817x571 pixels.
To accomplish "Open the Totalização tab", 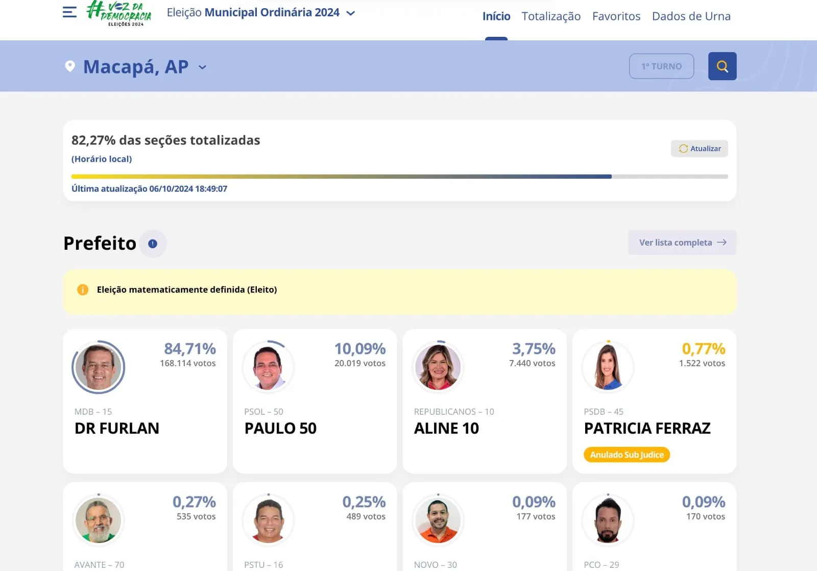I will 551,16.
